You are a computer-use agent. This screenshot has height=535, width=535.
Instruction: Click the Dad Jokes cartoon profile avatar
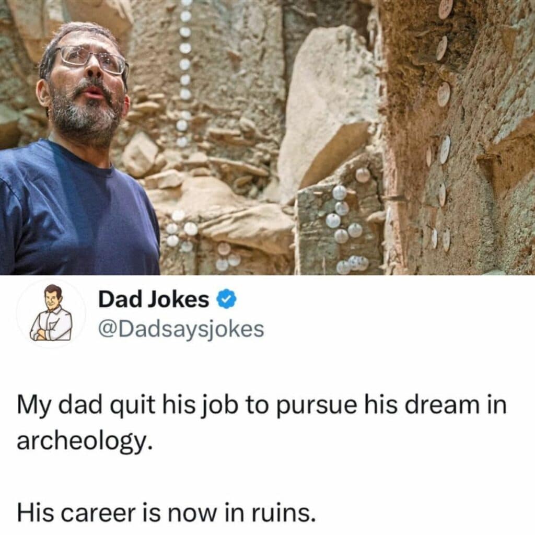(51, 313)
